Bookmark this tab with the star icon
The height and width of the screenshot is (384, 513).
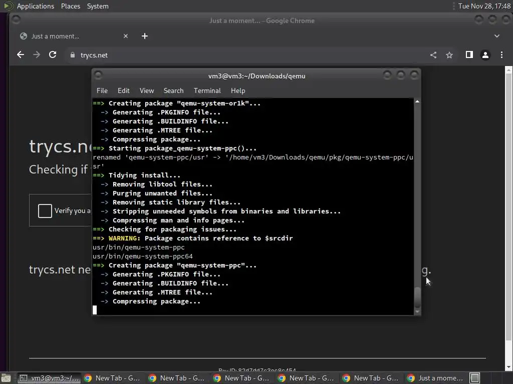click(x=449, y=55)
